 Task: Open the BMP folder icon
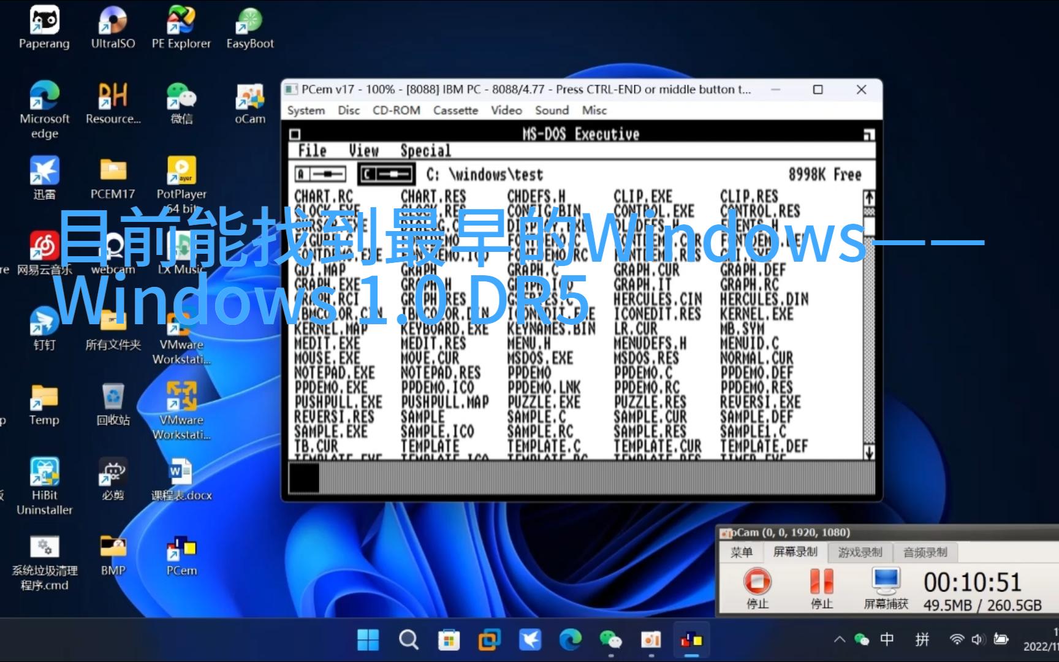coord(113,555)
